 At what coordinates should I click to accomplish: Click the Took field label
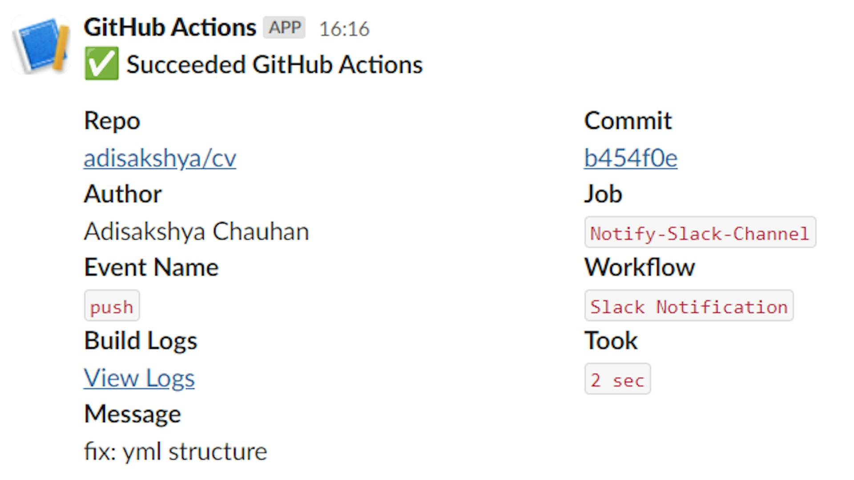(611, 341)
